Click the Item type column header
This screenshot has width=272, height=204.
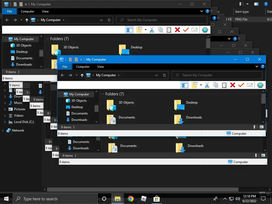click(242, 12)
